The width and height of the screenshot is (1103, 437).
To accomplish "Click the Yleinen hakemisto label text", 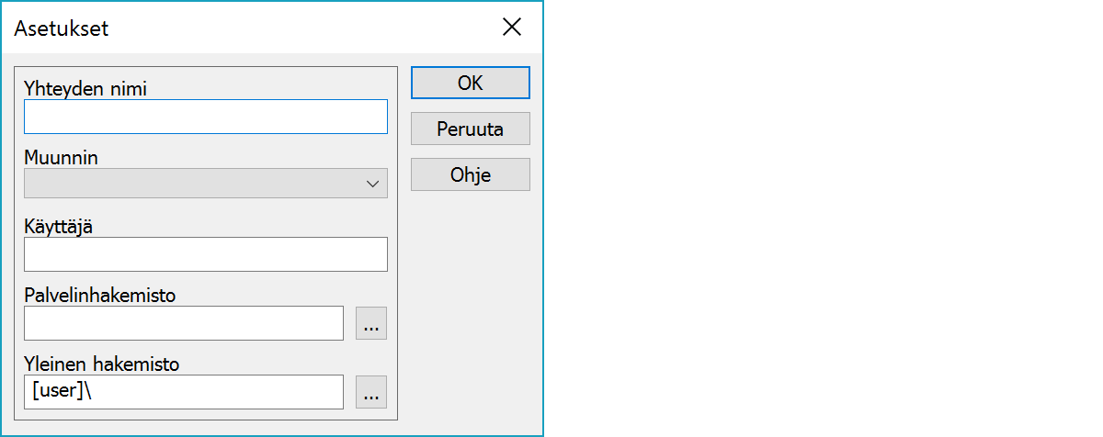I will click(101, 364).
